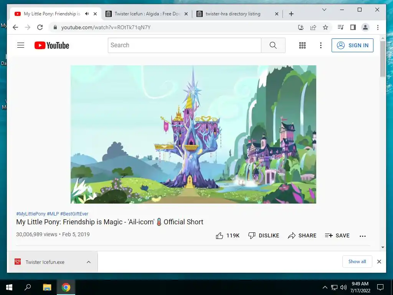
Task: Open the volume tray icon
Action: (343, 287)
